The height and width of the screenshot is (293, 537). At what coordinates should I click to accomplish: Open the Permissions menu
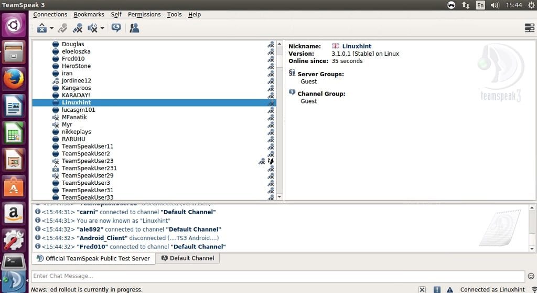coord(144,14)
